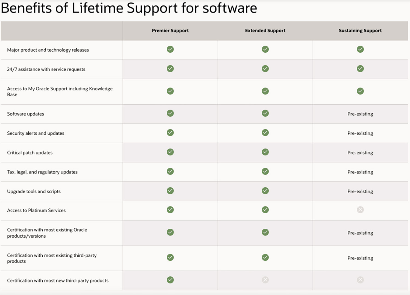
Task: Click Premier Support checkmark for Major product releases
Action: pyautogui.click(x=170, y=49)
